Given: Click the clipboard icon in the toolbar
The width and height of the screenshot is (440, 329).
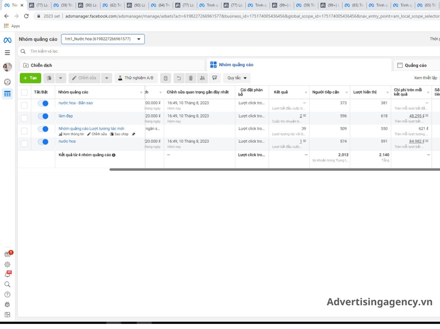Looking at the screenshot, I should [x=166, y=78].
